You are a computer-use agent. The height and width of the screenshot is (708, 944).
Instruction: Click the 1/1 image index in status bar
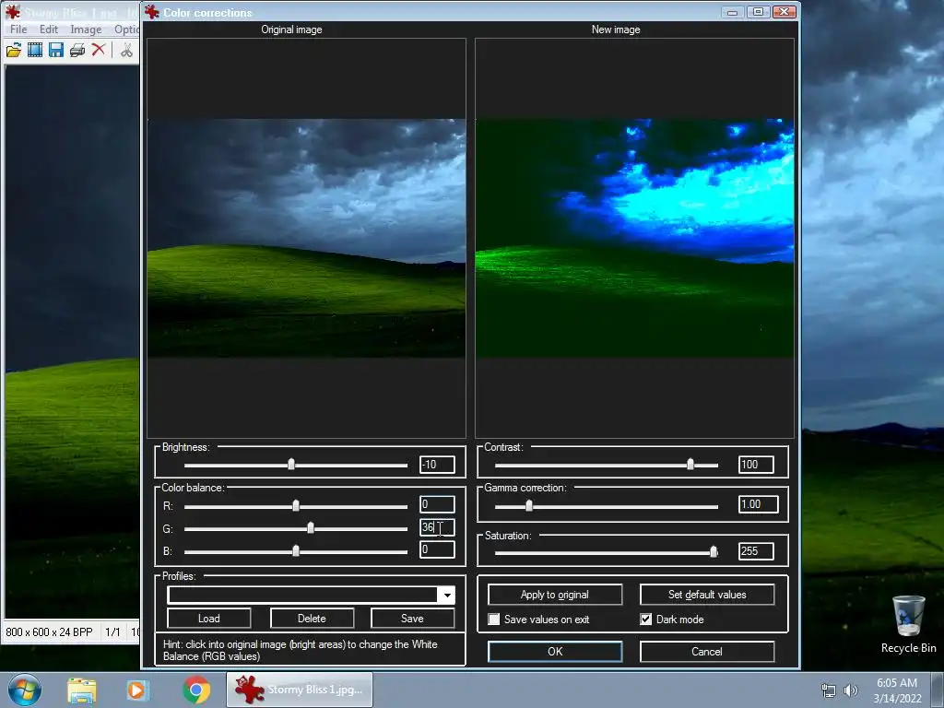pos(112,632)
